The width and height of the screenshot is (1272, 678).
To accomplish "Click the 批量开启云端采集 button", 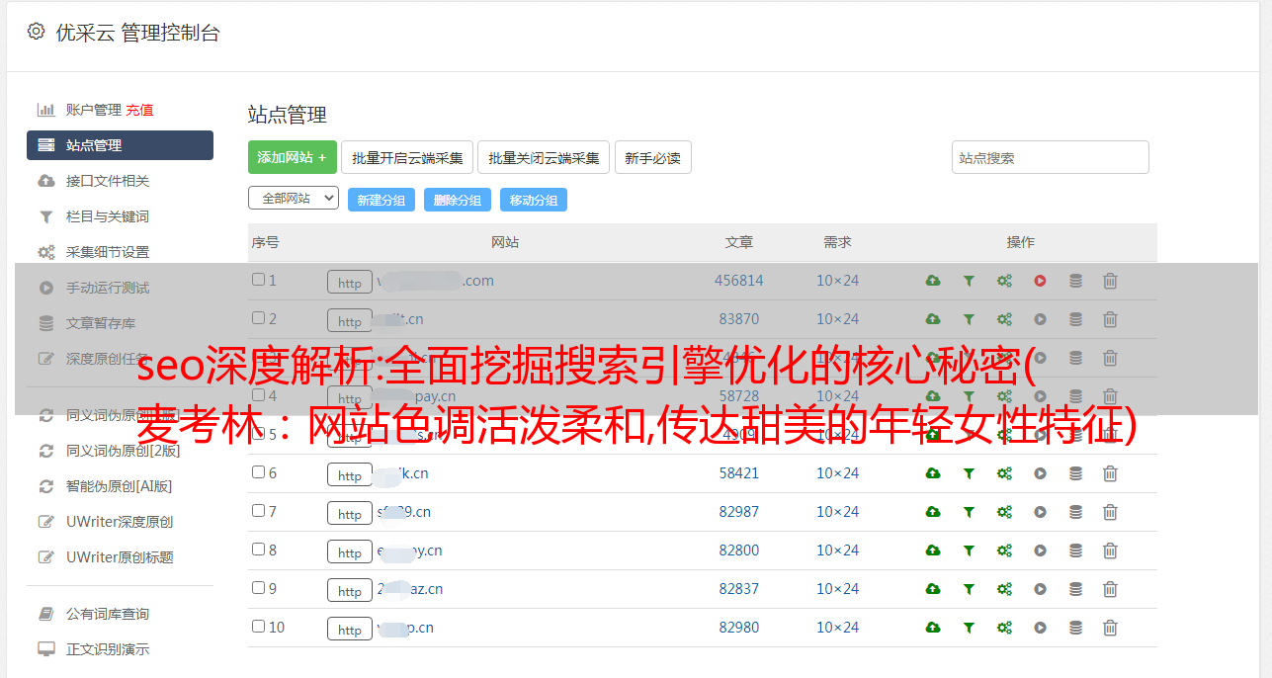I will (407, 157).
